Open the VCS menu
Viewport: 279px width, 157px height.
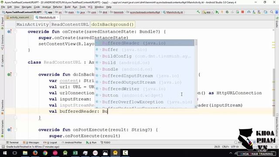(x=90, y=7)
